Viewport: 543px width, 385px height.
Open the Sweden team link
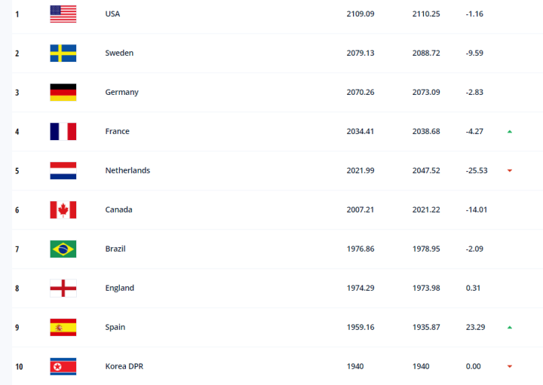coord(119,53)
